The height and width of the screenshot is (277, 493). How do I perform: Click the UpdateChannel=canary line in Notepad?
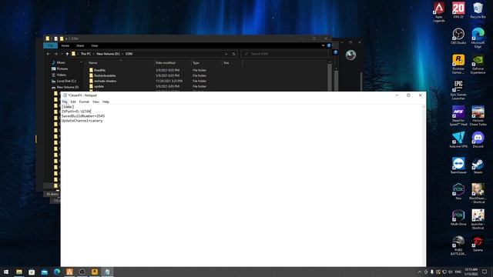(82, 121)
